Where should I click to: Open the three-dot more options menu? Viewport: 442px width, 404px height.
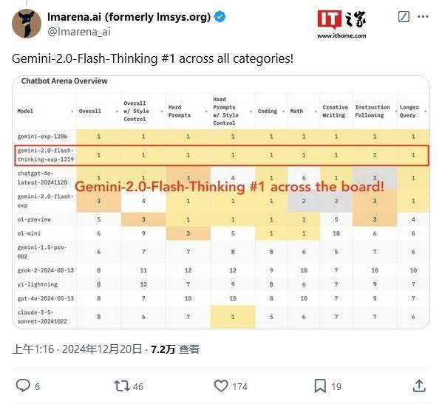click(x=423, y=17)
